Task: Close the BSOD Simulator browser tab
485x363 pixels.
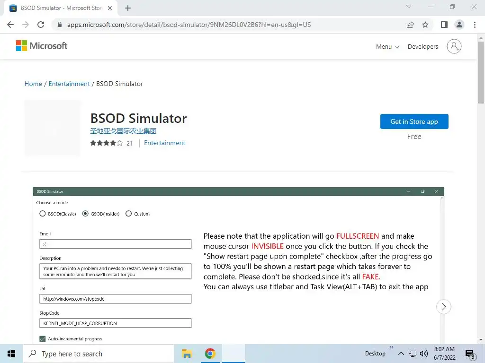Action: pos(110,8)
